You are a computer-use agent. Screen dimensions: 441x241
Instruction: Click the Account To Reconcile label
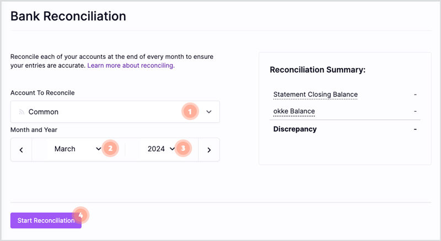click(x=42, y=92)
